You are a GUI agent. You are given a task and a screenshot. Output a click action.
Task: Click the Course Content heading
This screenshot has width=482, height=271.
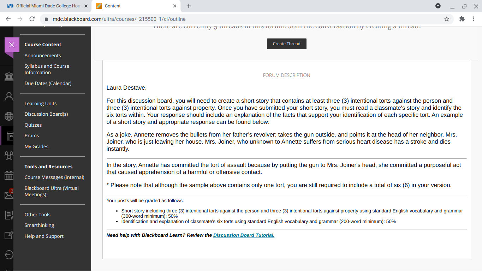[x=43, y=44]
